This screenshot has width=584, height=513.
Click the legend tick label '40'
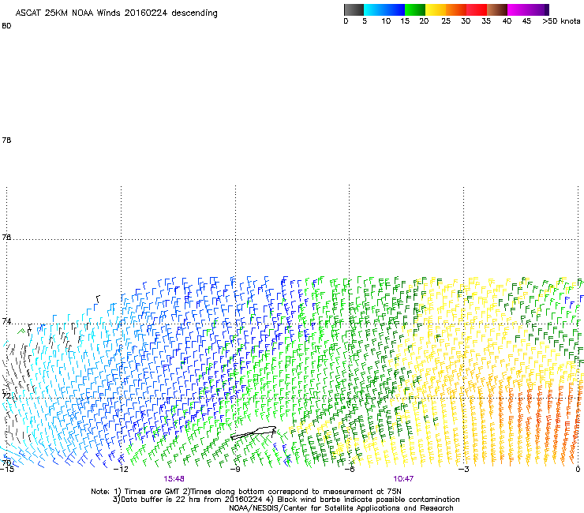click(507, 21)
